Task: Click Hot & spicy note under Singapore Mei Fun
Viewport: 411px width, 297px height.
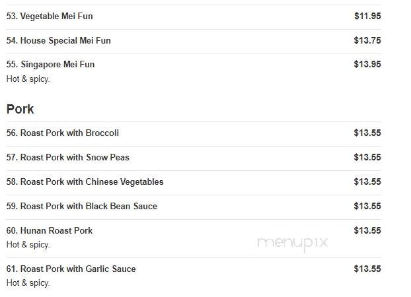Action: (28, 79)
